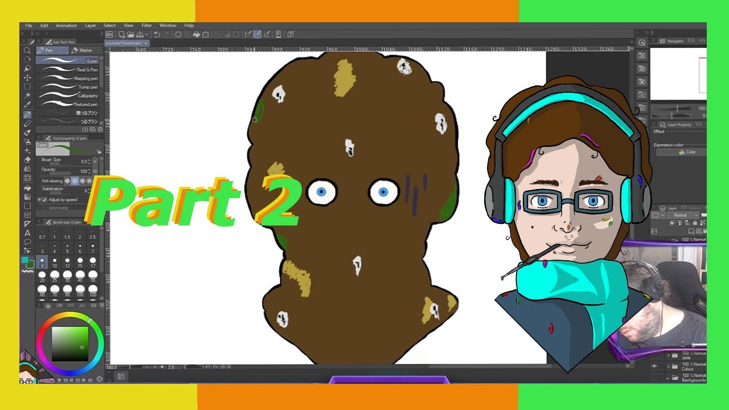Open the View menu
The image size is (729, 410).
coord(129,26)
